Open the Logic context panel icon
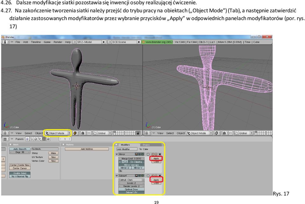Image resolution: width=305 pixels, height=204 pixels. click(27, 139)
